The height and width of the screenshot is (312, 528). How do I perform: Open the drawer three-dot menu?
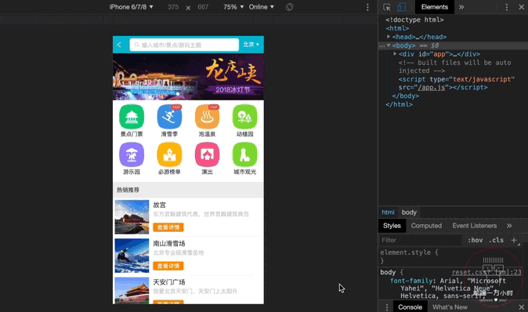tap(386, 307)
